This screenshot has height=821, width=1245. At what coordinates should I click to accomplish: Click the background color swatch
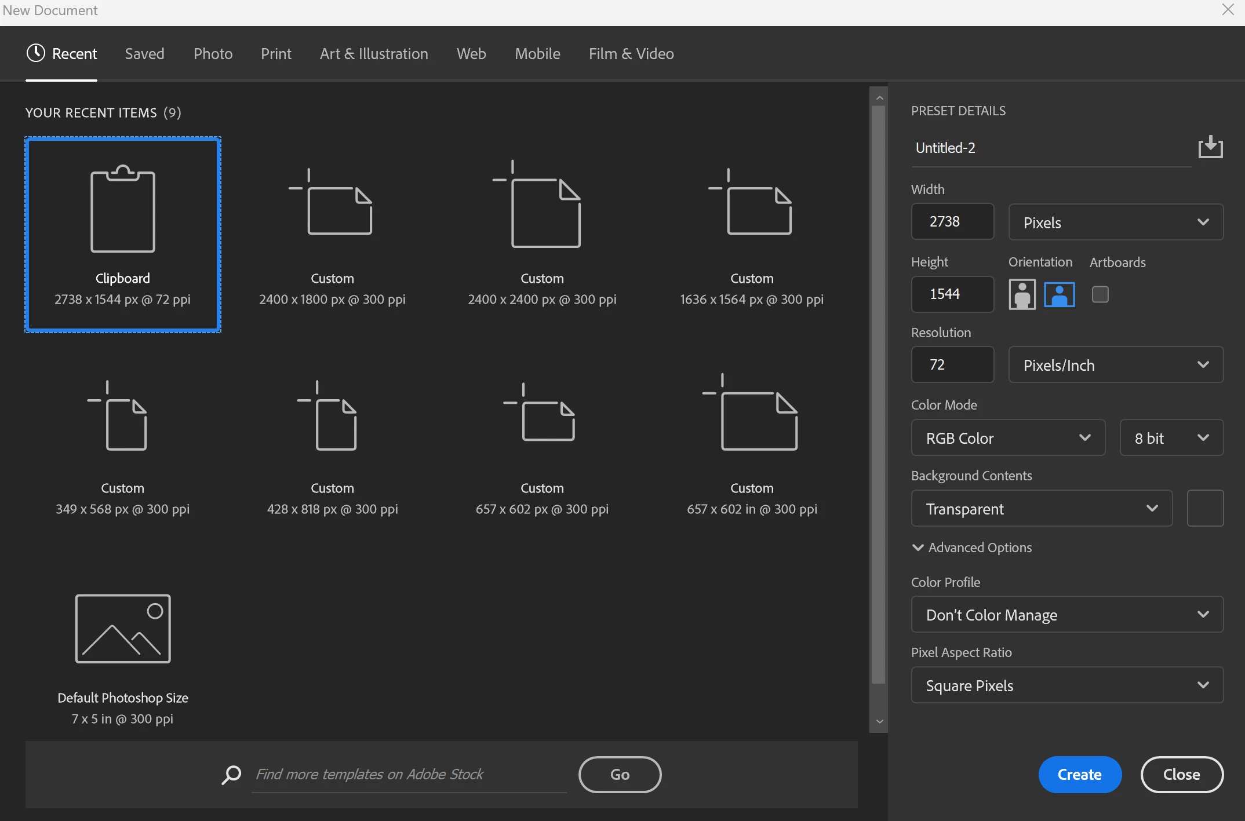pyautogui.click(x=1204, y=508)
